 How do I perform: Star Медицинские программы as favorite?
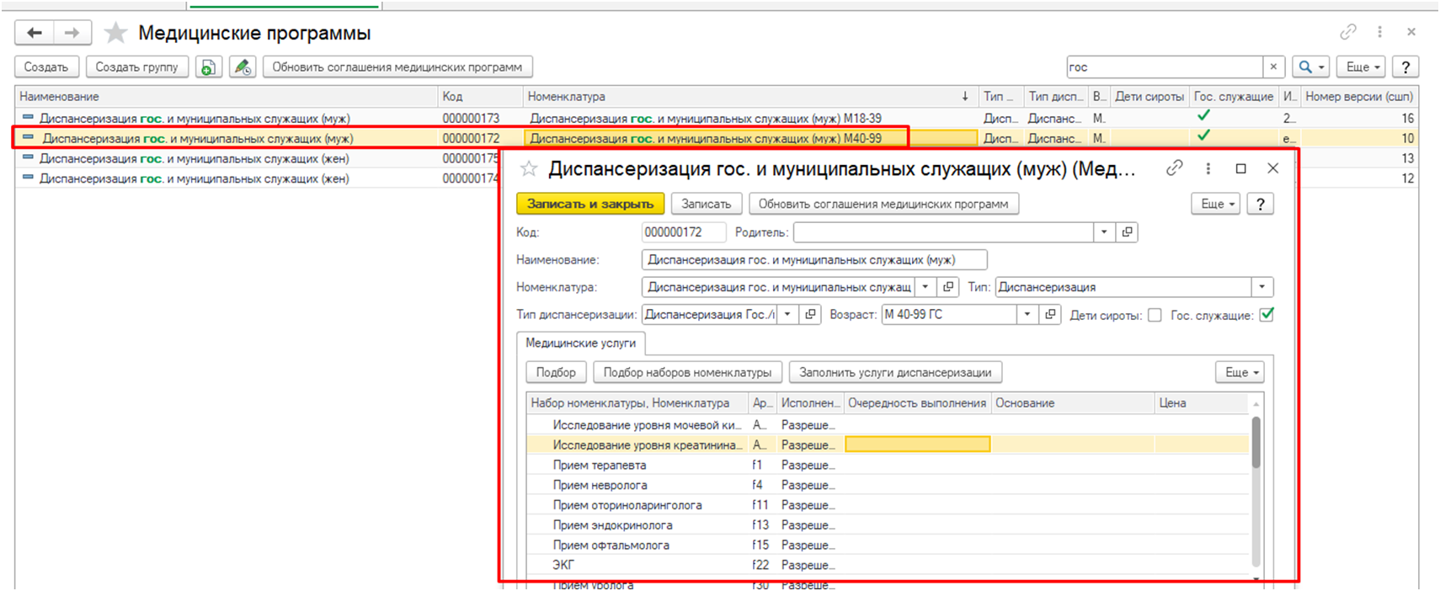tap(115, 33)
